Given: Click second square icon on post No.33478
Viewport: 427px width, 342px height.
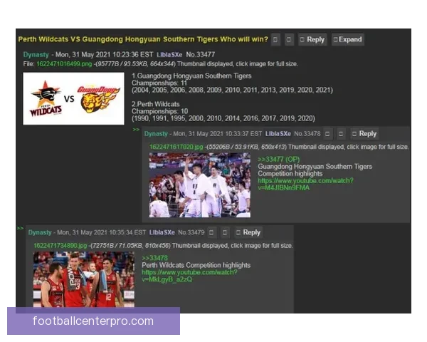Looking at the screenshot, I should (341, 134).
